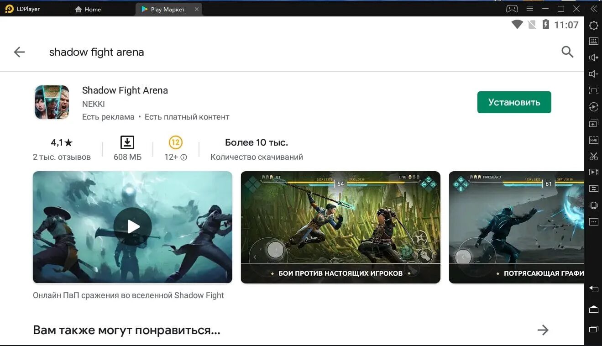Collapse the LDPlayer sidebar with the double chevron
This screenshot has width=602, height=346.
click(x=593, y=9)
